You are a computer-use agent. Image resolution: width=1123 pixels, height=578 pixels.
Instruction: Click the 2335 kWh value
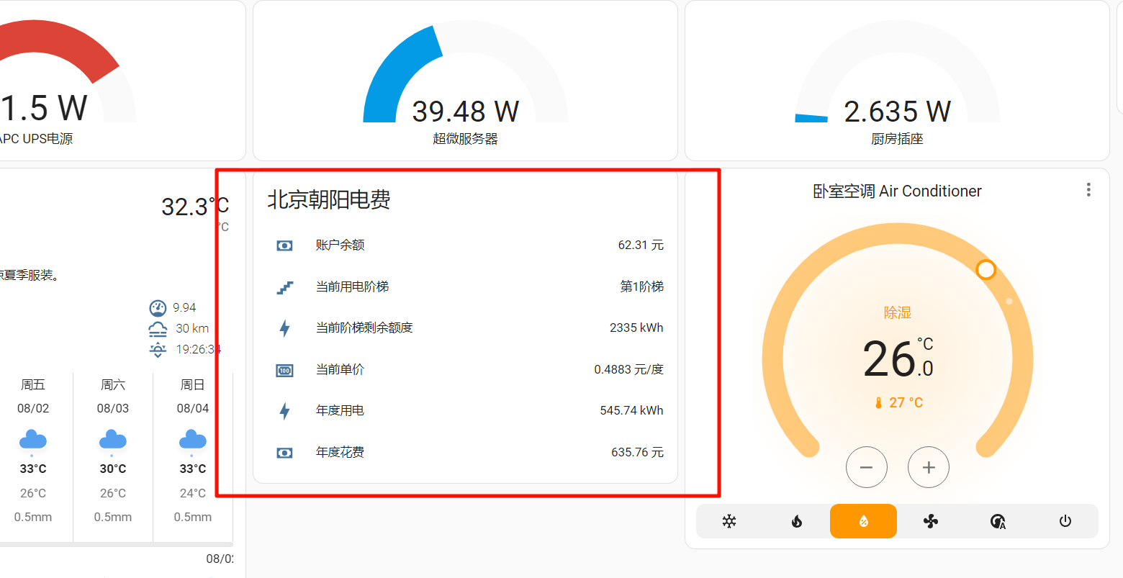coord(636,328)
